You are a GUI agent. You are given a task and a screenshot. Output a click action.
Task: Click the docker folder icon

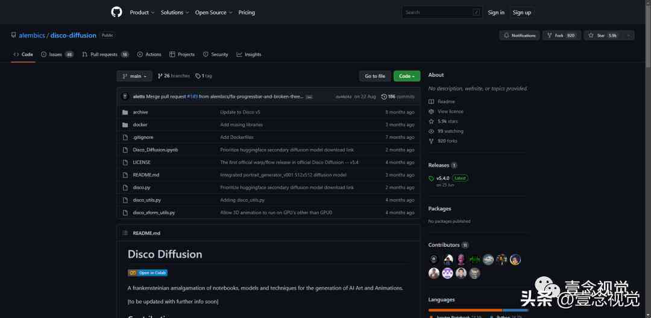(125, 125)
